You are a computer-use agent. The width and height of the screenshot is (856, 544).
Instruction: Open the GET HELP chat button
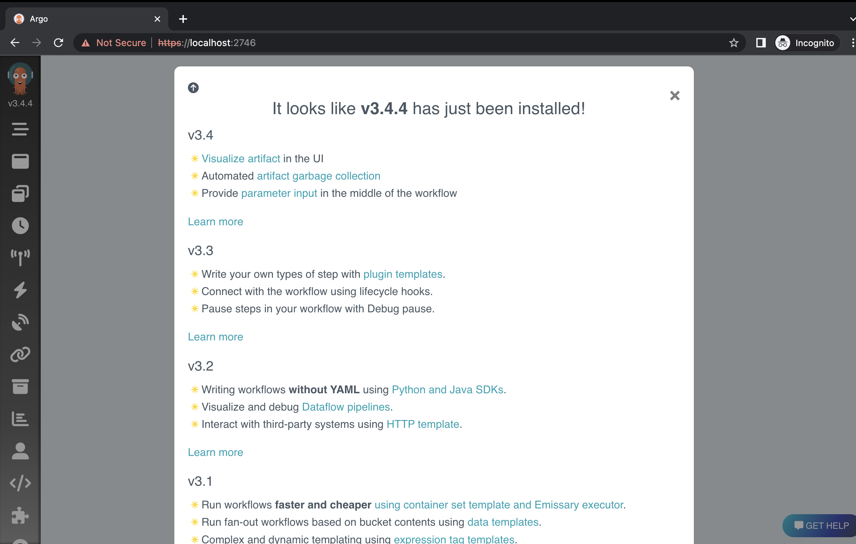(820, 525)
